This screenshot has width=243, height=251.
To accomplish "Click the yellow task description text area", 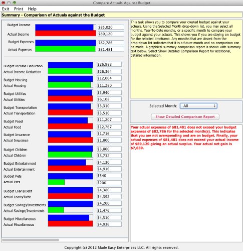I will (x=186, y=59).
